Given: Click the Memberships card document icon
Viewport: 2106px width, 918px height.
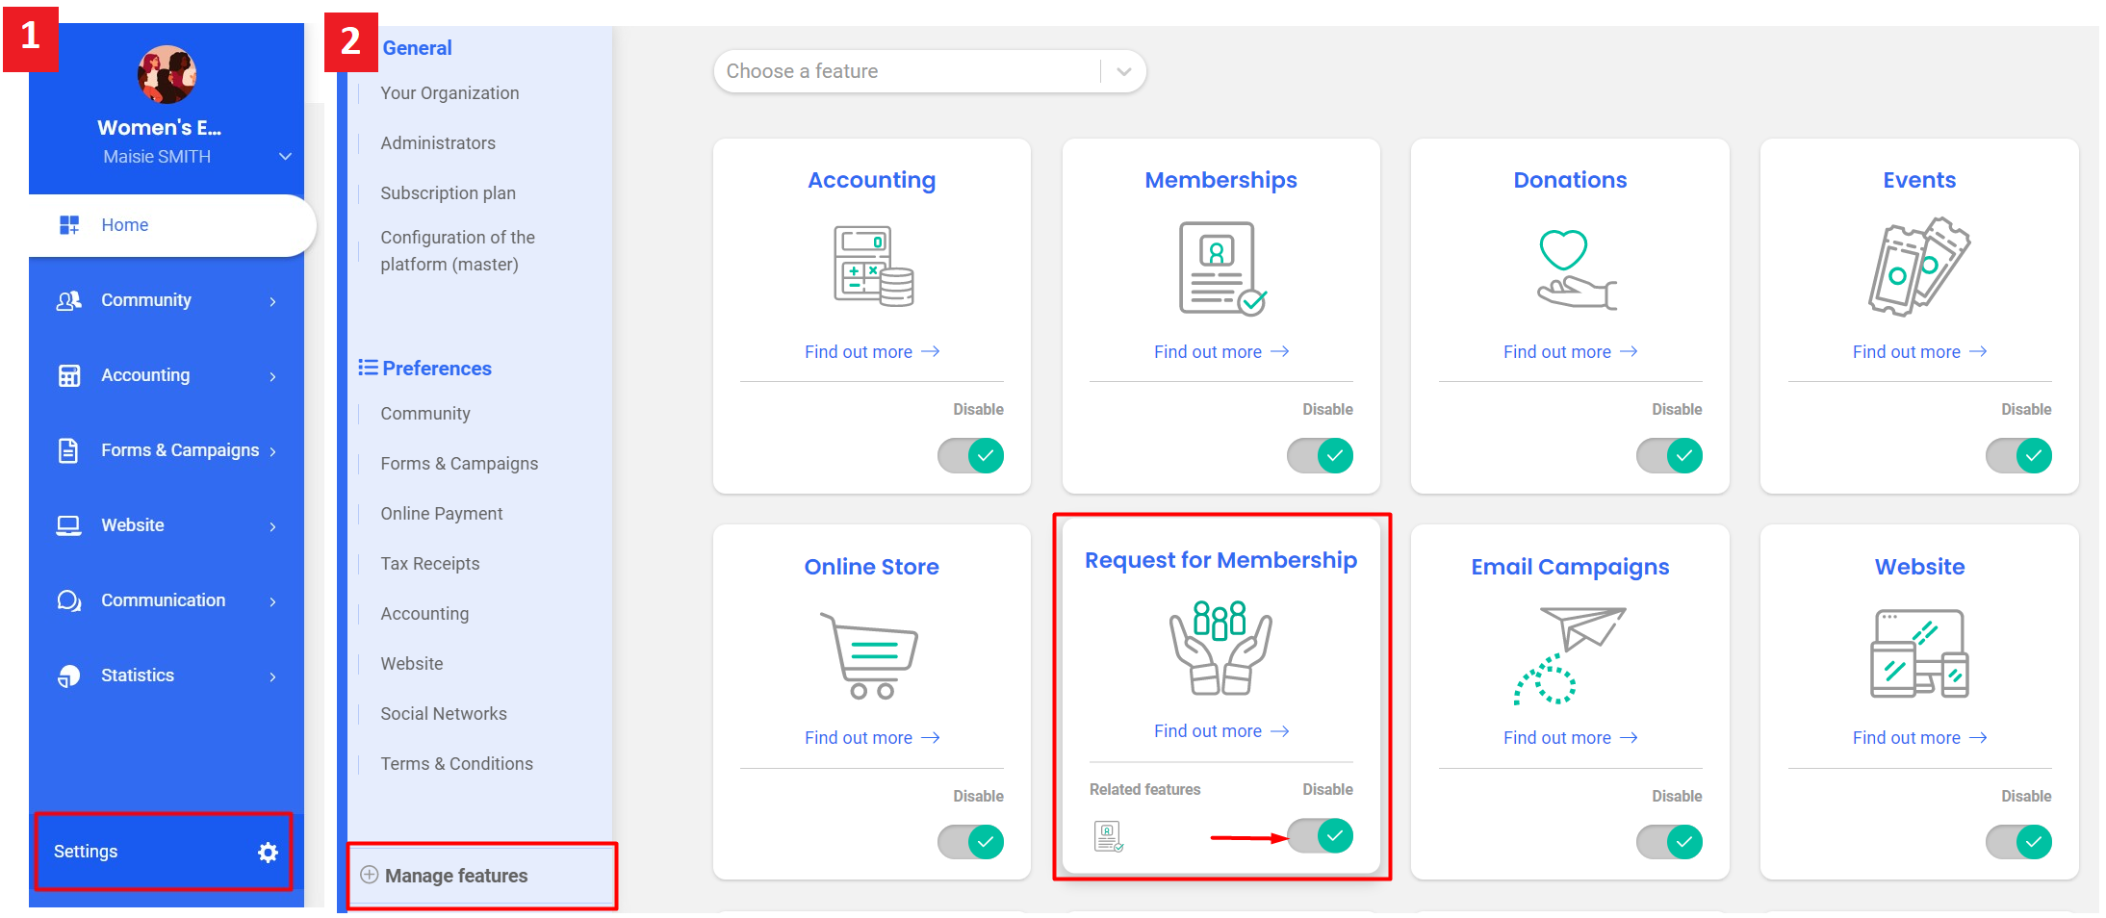Looking at the screenshot, I should tap(1220, 268).
